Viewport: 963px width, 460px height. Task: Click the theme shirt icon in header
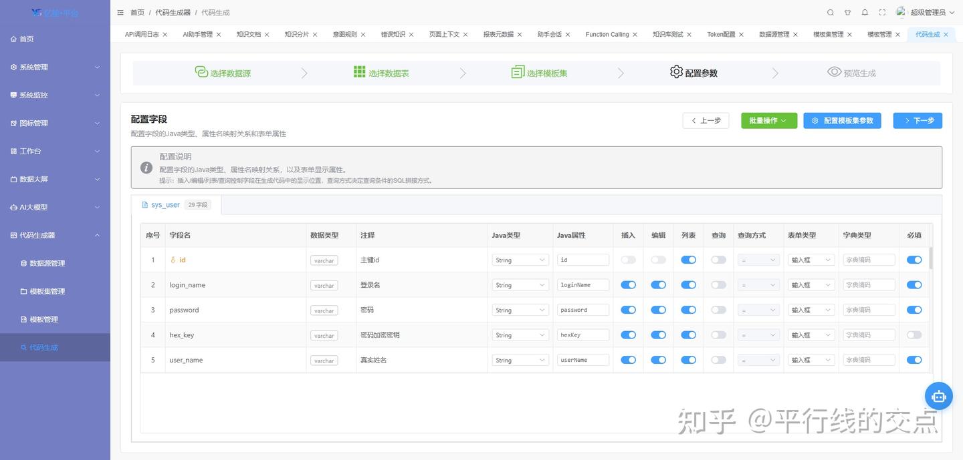[848, 13]
